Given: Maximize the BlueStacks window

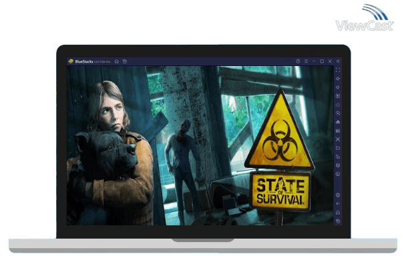Looking at the screenshot, I should point(322,61).
